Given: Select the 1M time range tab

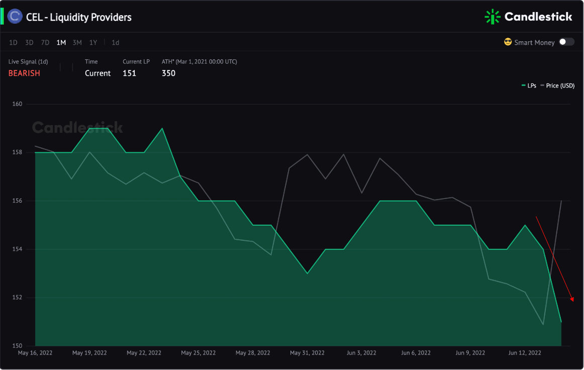Looking at the screenshot, I should click(x=61, y=42).
